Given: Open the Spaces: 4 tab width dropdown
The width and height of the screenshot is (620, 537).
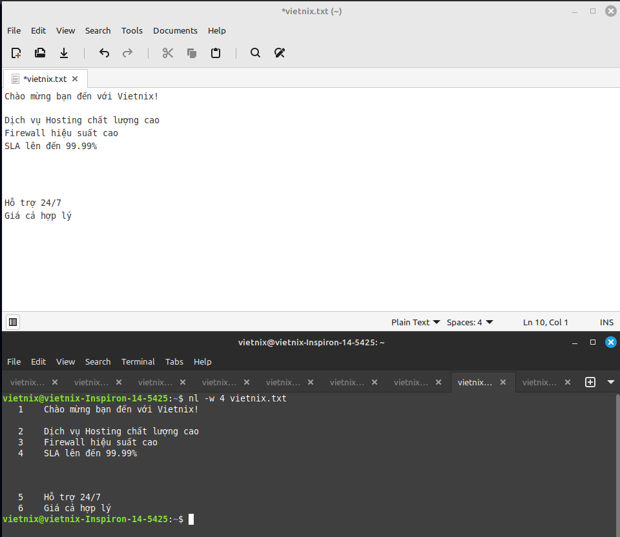Looking at the screenshot, I should click(x=470, y=323).
